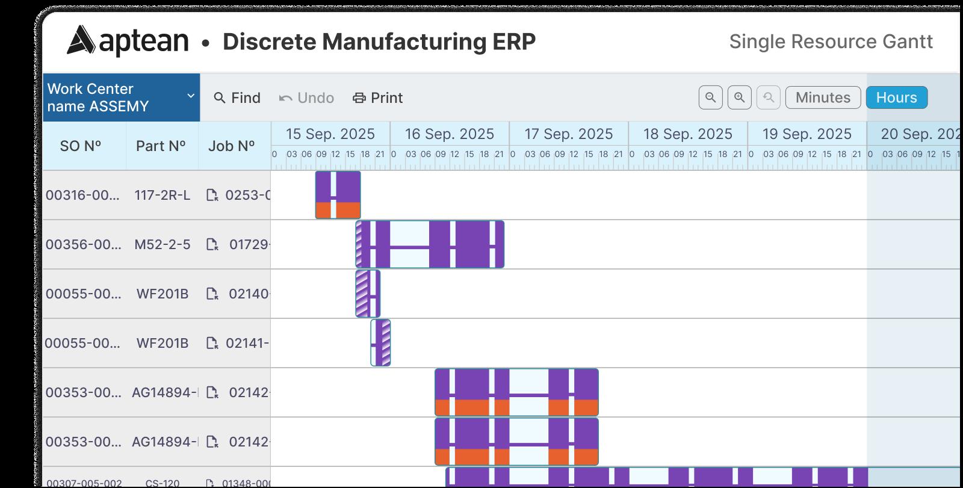Viewport: 963px width, 488px height.
Task: Print the Gantt chart
Action: (x=378, y=98)
